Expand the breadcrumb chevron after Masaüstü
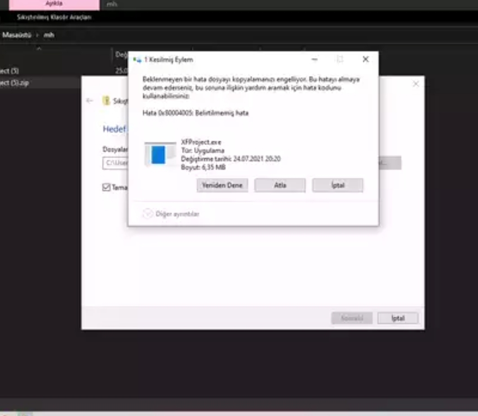Viewport: 478px width, 416px height. point(37,35)
